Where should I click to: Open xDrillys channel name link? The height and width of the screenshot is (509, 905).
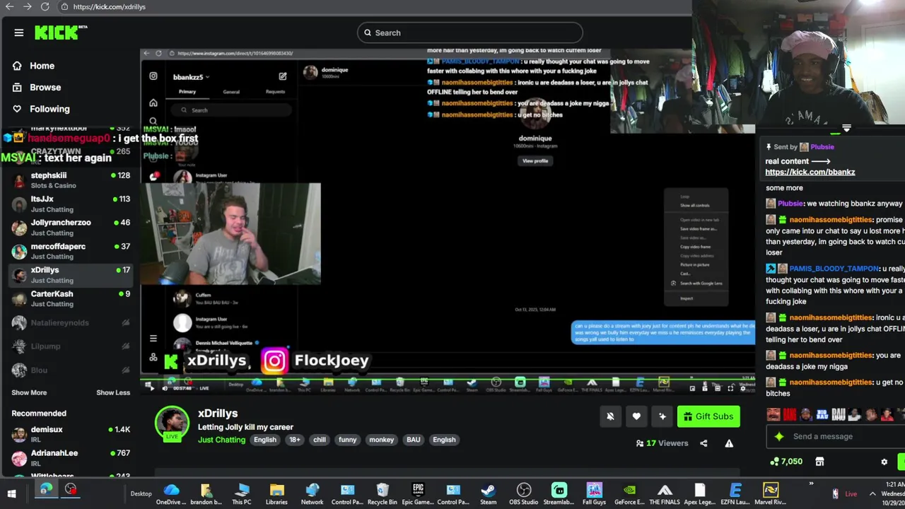click(218, 414)
